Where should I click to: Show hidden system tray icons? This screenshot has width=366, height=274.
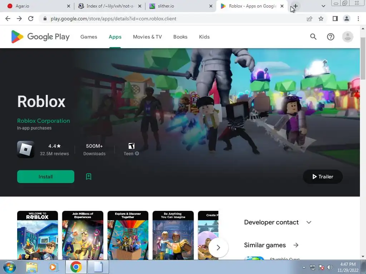[304, 267]
